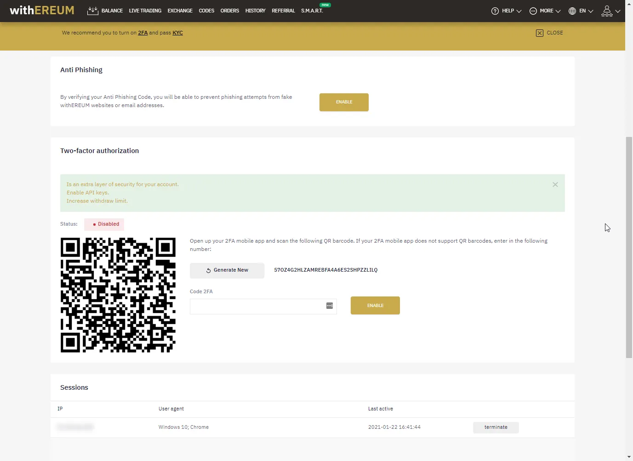Open the user account profile icon
The image size is (633, 461).
click(607, 11)
